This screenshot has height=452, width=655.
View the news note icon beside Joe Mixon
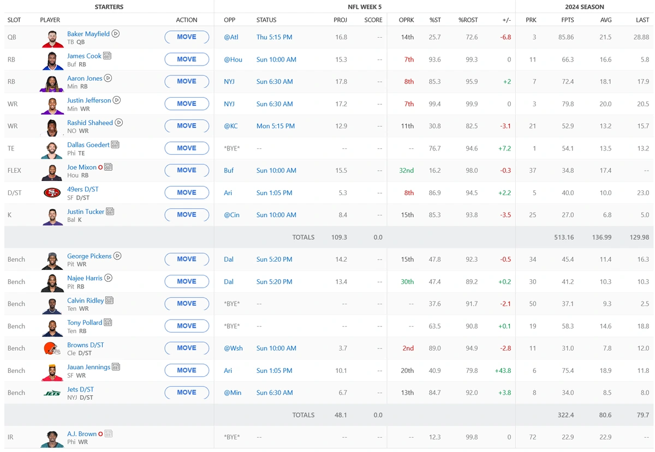[108, 167]
